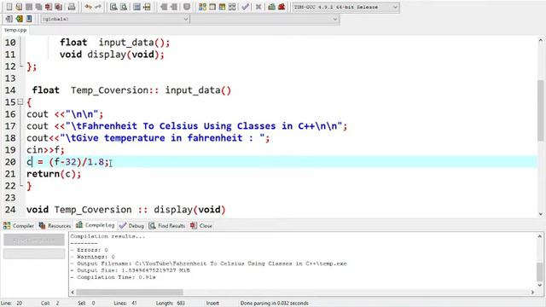This screenshot has width=546, height=307.
Task: Click 'void Temp_Coversion :: display(void)' line 24
Action: click(x=126, y=210)
